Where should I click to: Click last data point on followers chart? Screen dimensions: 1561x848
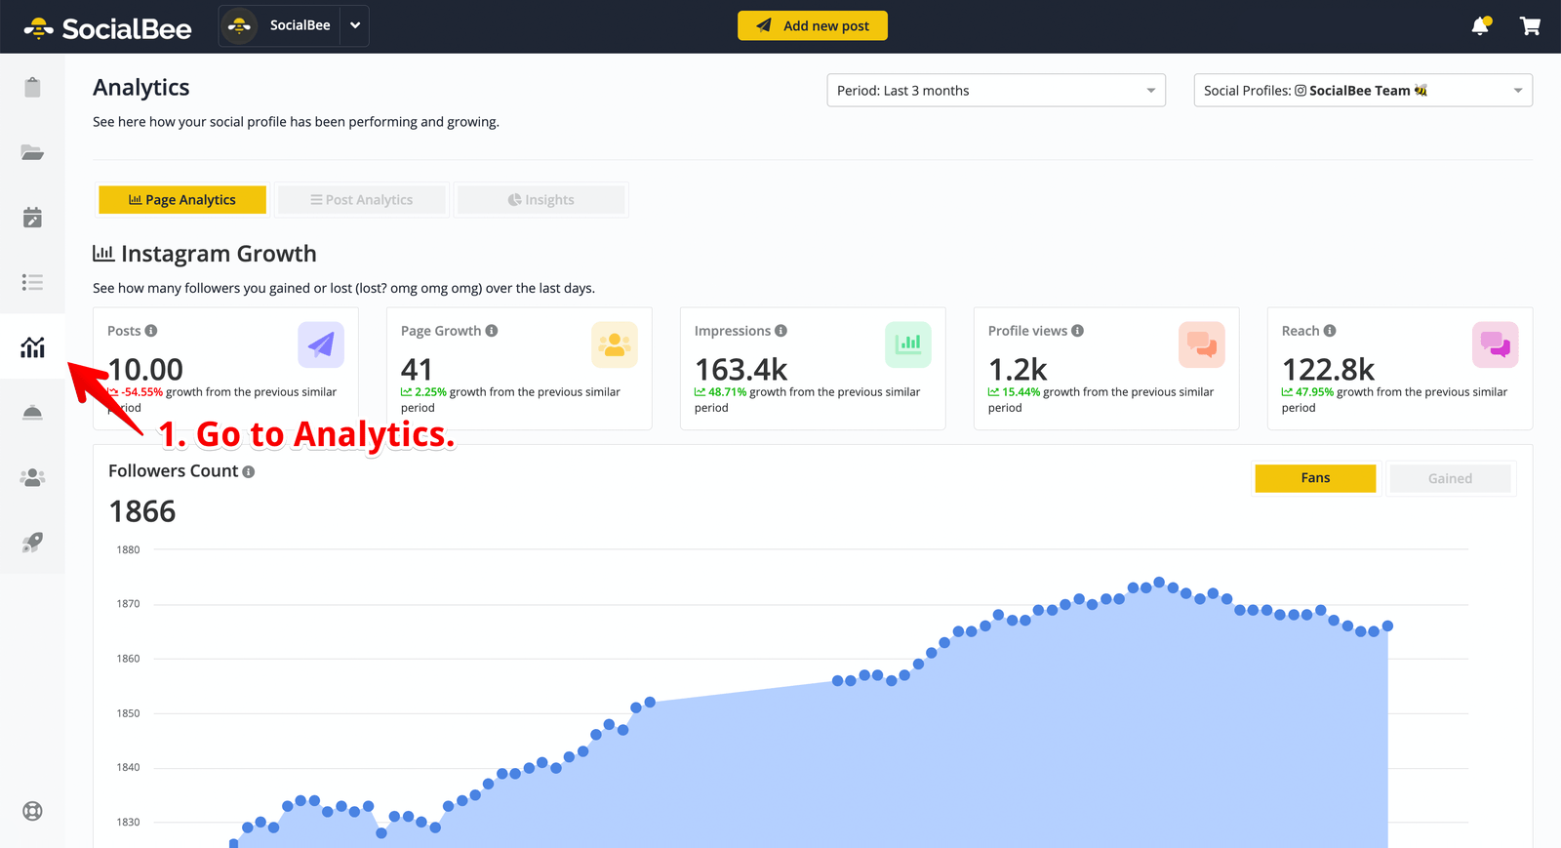tap(1387, 626)
